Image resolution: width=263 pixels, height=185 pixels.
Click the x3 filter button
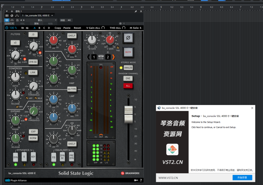coord(15,43)
